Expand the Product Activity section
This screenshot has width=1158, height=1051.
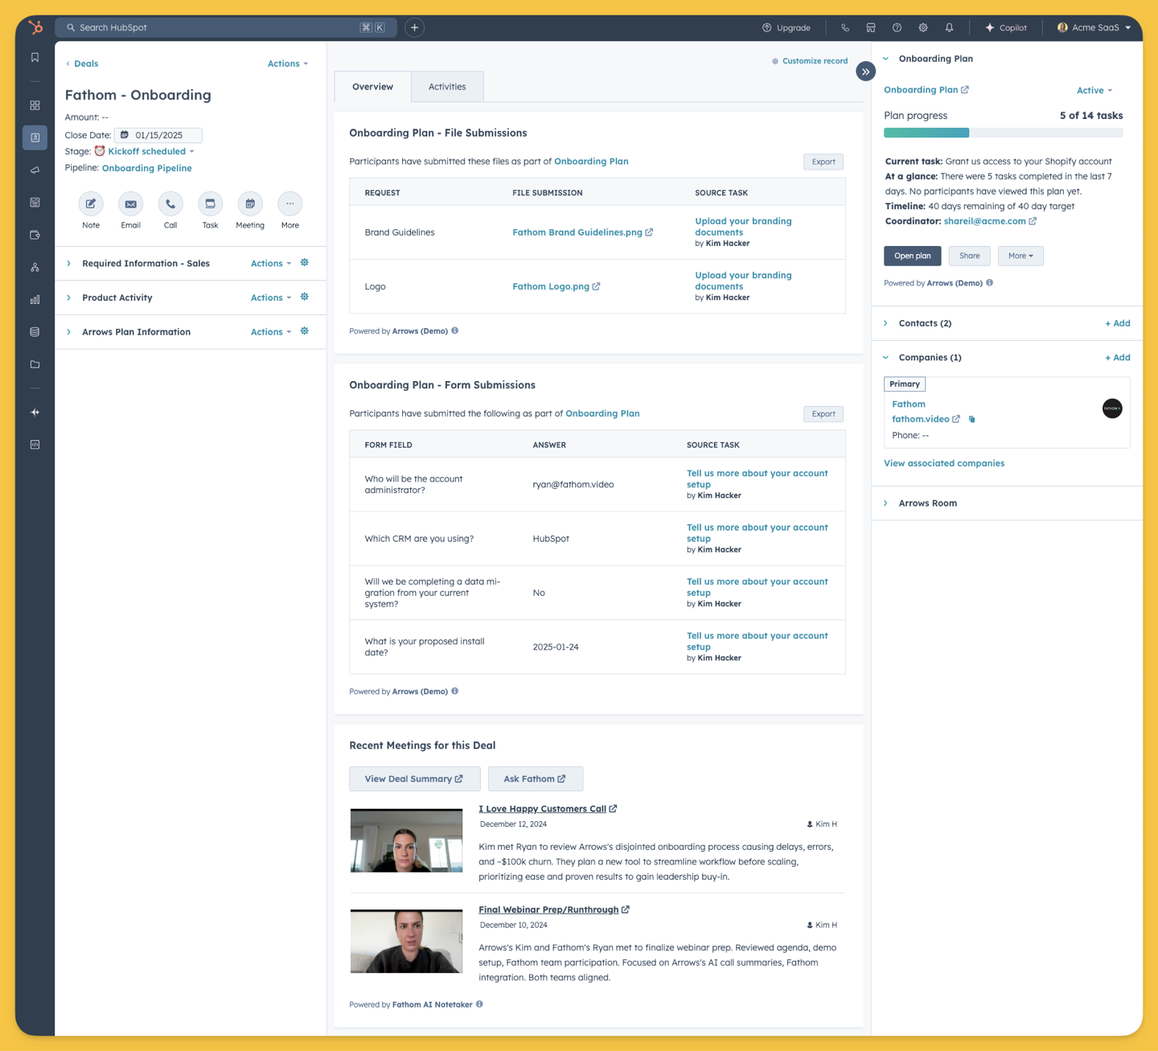click(x=69, y=298)
